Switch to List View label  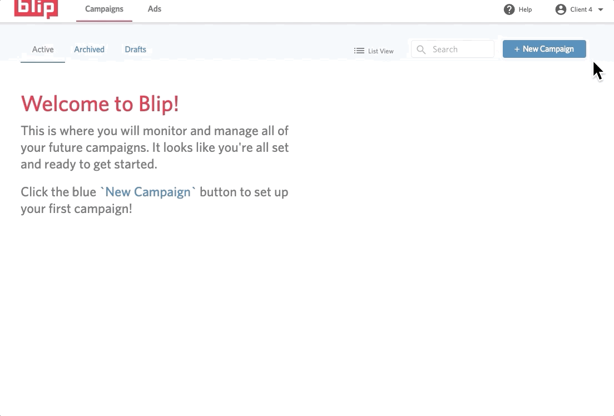380,51
